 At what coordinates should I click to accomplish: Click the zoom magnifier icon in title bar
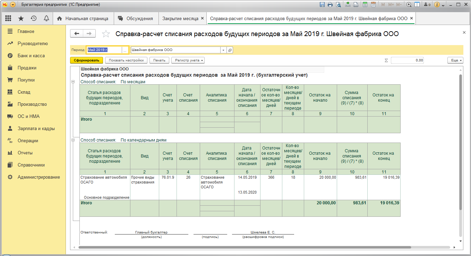coord(409,5)
